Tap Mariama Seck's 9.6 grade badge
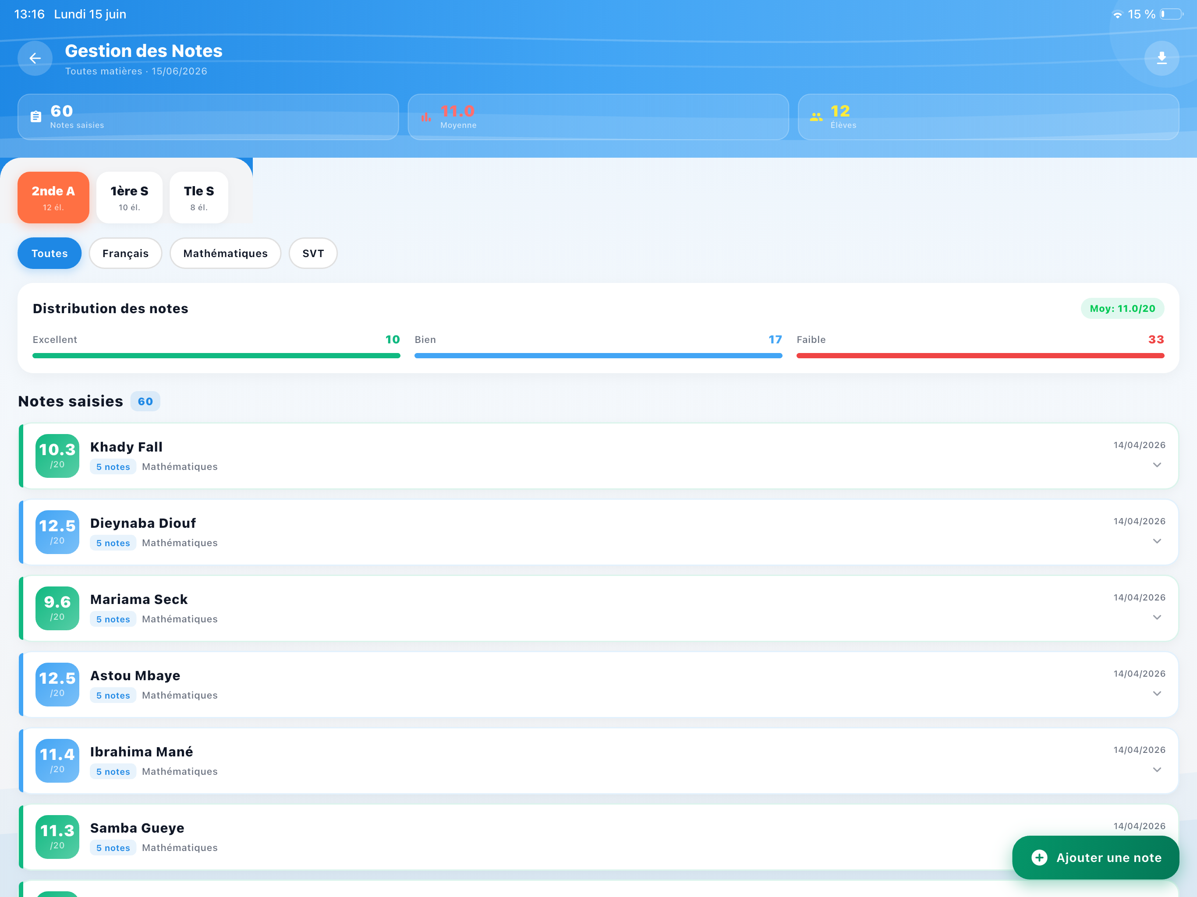The image size is (1197, 897). pyautogui.click(x=57, y=609)
